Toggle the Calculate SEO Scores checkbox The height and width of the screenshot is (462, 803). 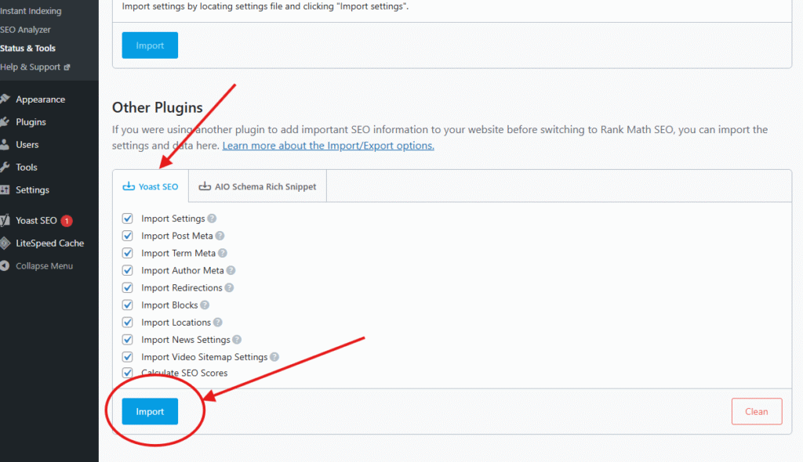point(128,373)
